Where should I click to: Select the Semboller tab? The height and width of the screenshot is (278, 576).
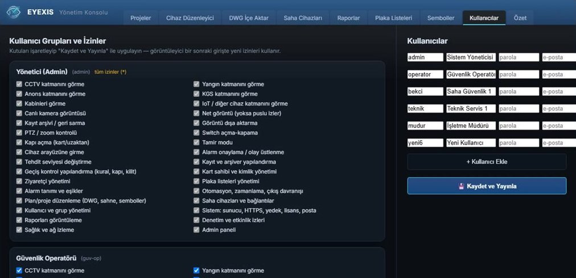click(x=441, y=18)
